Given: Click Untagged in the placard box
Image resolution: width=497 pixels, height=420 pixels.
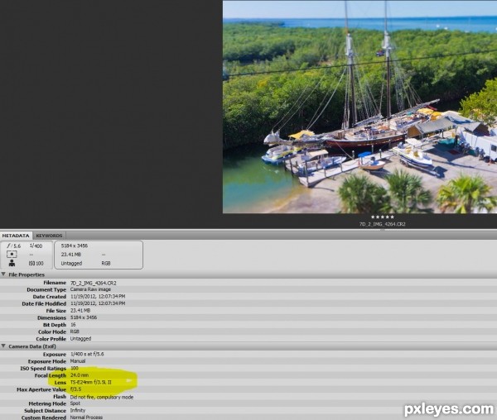Looking at the screenshot, I should tap(71, 263).
